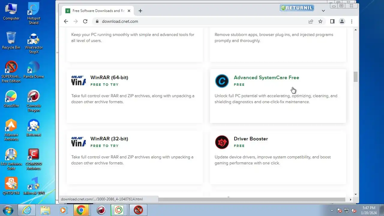This screenshot has width=384, height=216.
Task: Click the tray volume speaker icon
Action: 354,210
